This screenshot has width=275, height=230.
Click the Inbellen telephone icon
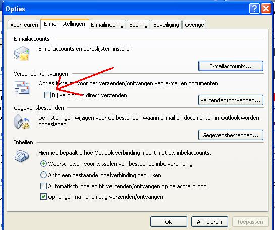point(22,156)
